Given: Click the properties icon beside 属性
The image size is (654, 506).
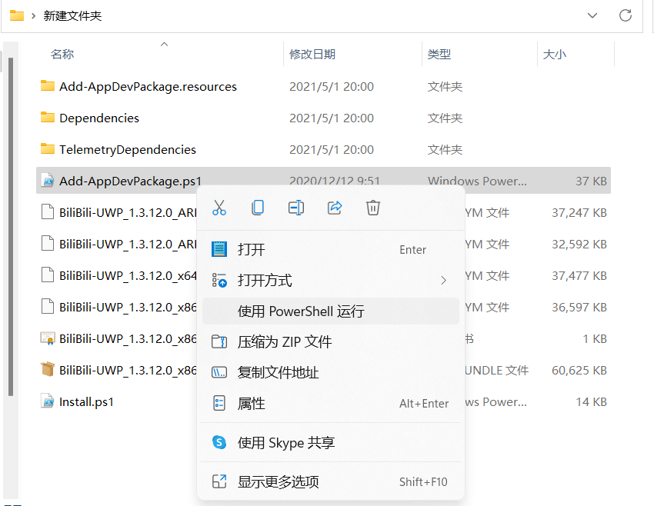Looking at the screenshot, I should [x=219, y=403].
